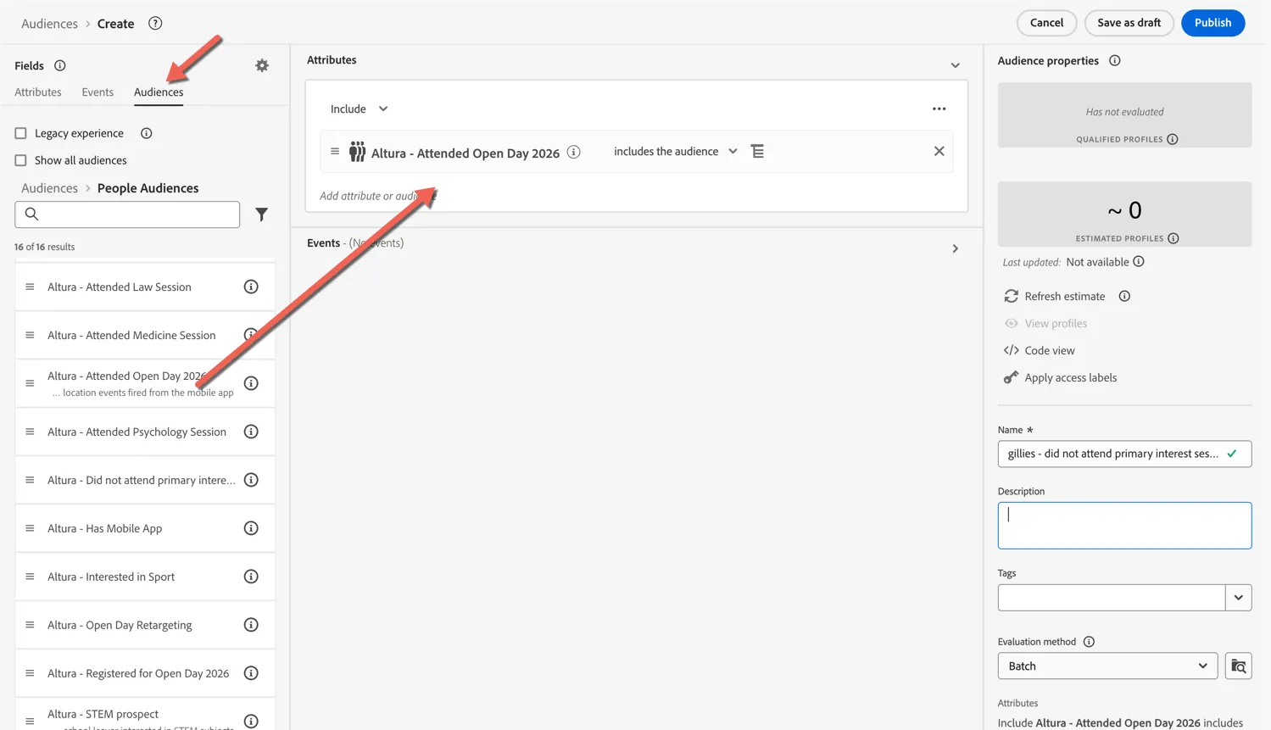The image size is (1271, 730).
Task: Open the Include dropdown
Action: point(359,109)
